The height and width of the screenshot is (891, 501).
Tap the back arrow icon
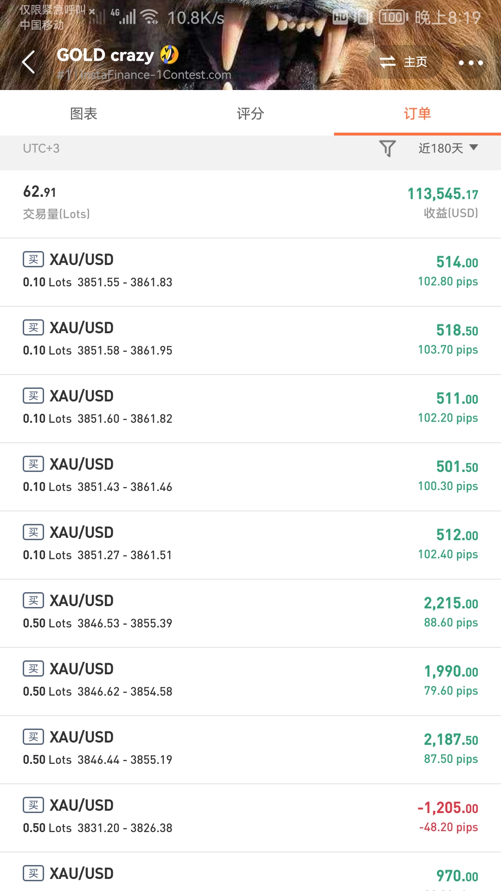(x=29, y=62)
